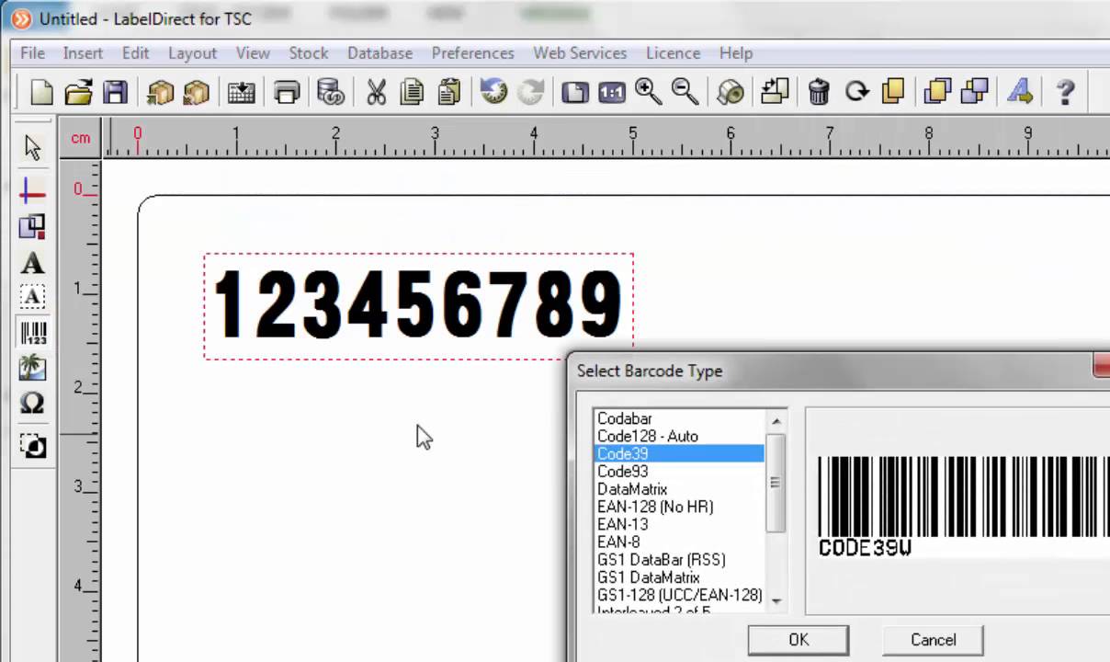The height and width of the screenshot is (662, 1110).
Task: Select the pointer arrow tool
Action: coord(33,147)
